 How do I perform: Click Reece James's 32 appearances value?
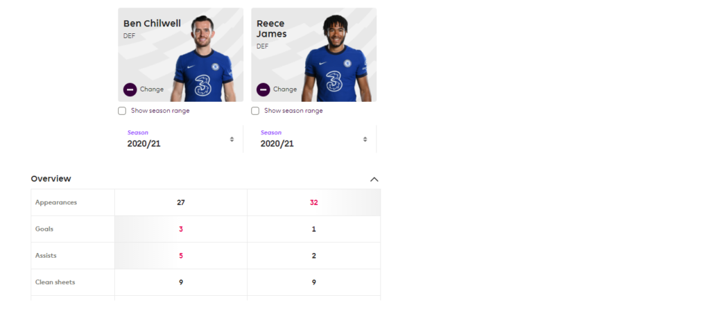click(x=314, y=203)
